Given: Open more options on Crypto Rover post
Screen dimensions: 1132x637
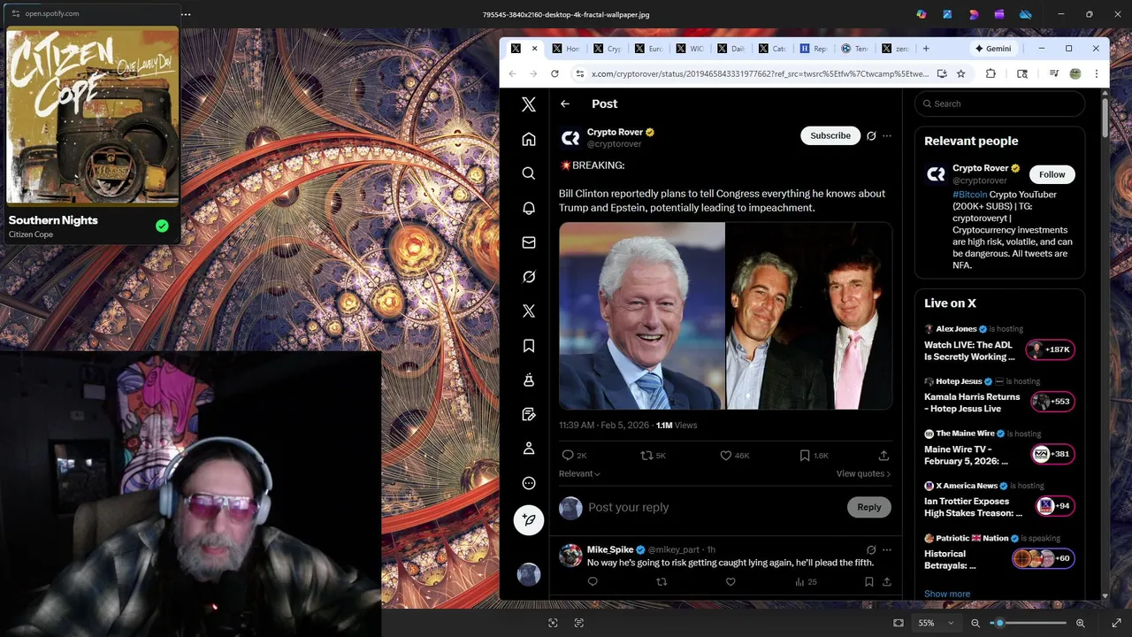Looking at the screenshot, I should tap(887, 135).
